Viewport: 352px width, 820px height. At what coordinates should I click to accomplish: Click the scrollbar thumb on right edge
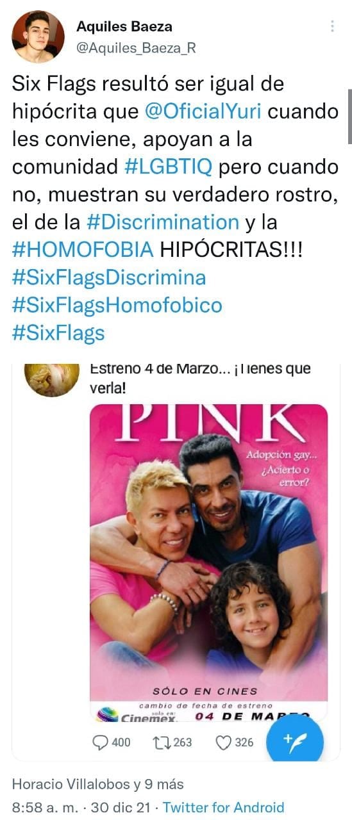pyautogui.click(x=349, y=117)
